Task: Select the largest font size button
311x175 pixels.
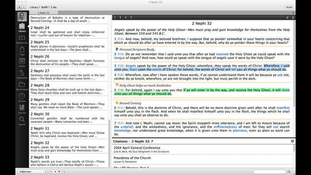Action: pos(59,172)
